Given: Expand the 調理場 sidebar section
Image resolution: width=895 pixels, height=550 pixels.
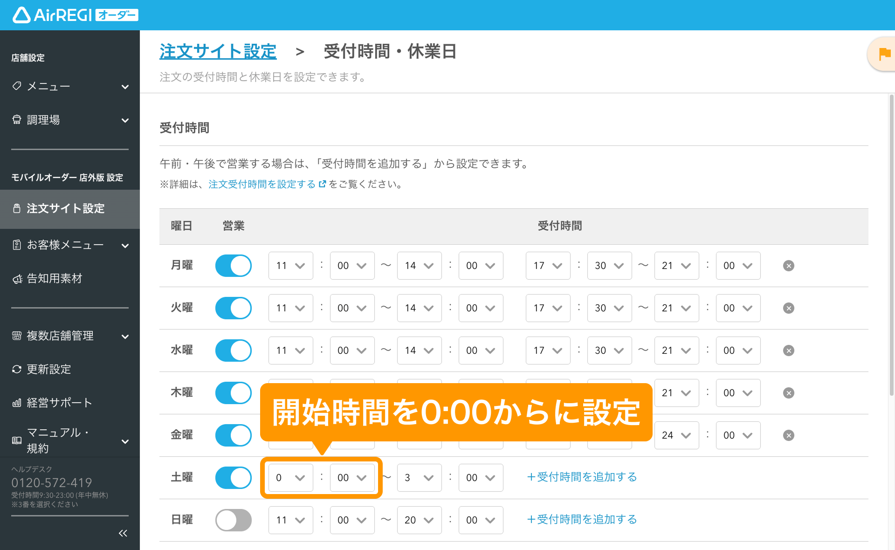Looking at the screenshot, I should coord(125,120).
